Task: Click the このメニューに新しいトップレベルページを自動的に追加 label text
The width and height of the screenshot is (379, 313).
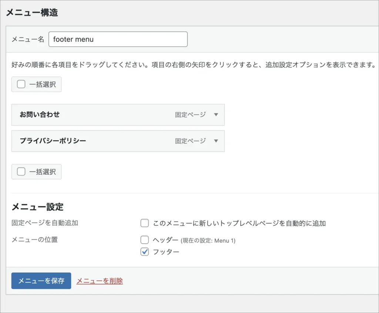Action: (x=239, y=223)
